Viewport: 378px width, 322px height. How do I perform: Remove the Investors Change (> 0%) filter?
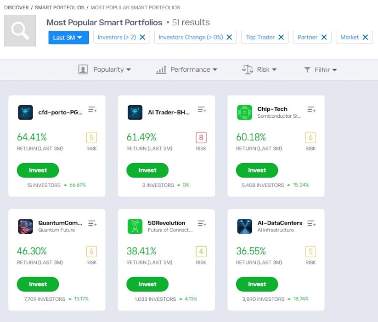[229, 37]
